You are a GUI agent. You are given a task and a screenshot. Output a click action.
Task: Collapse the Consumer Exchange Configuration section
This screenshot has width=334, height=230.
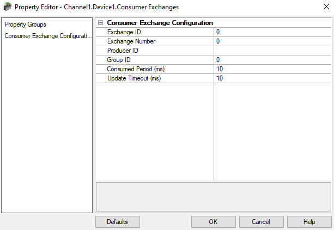100,23
